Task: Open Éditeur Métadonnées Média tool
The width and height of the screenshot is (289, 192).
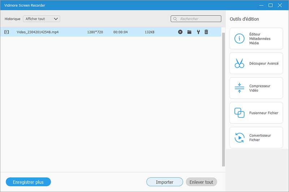Action: click(256, 39)
